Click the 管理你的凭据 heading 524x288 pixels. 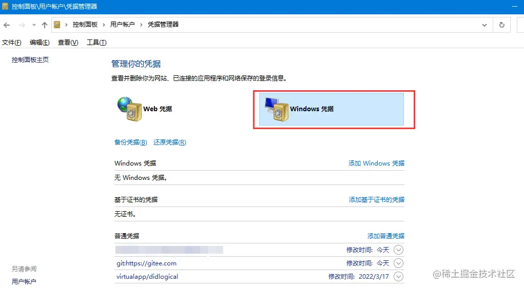[136, 64]
